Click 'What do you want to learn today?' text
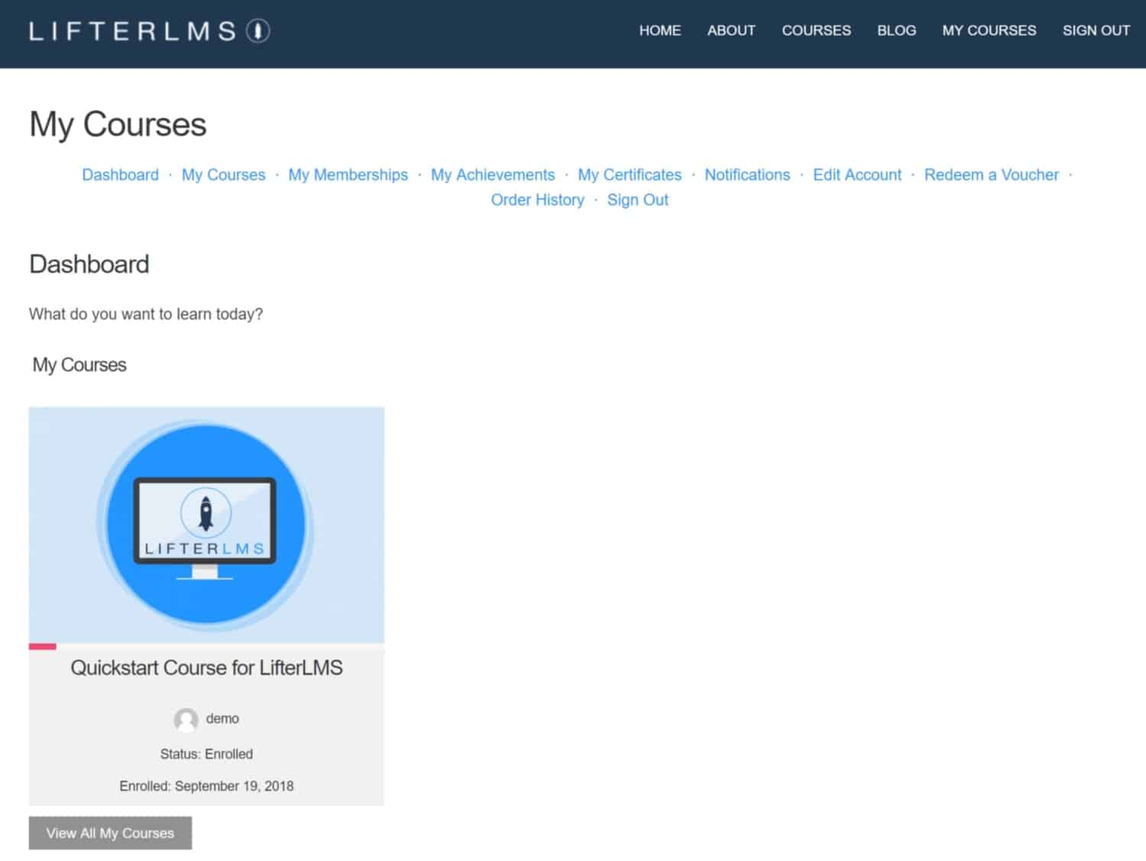The width and height of the screenshot is (1146, 861). coord(146,314)
